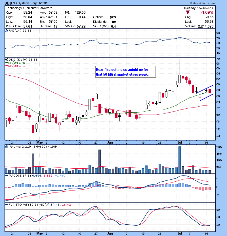Click the red MA(50) legend line
Viewport: 227px width, 236px height.
(7, 66)
